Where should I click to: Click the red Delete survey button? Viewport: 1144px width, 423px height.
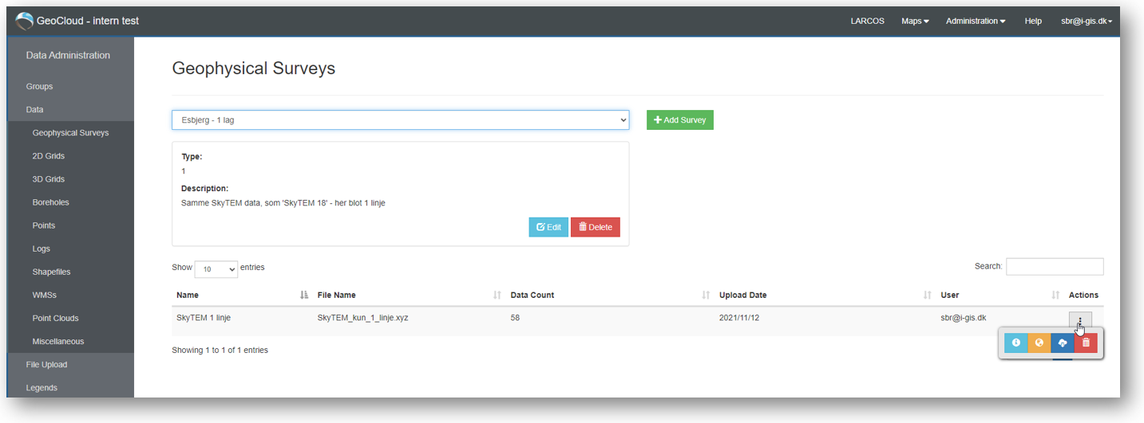596,227
